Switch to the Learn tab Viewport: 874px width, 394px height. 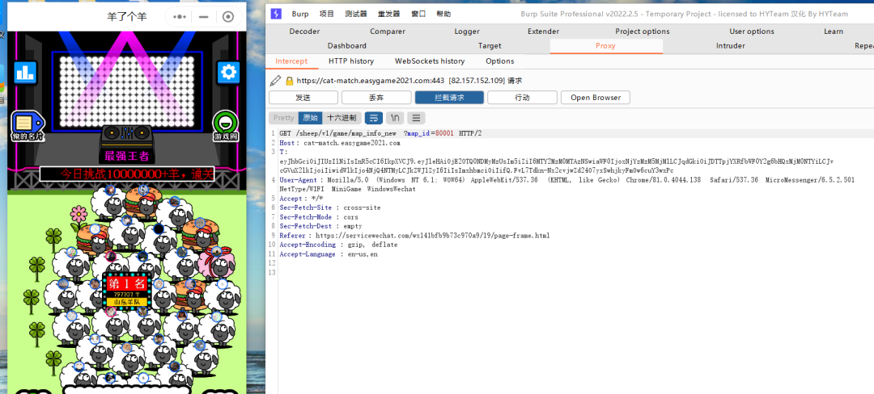(834, 31)
